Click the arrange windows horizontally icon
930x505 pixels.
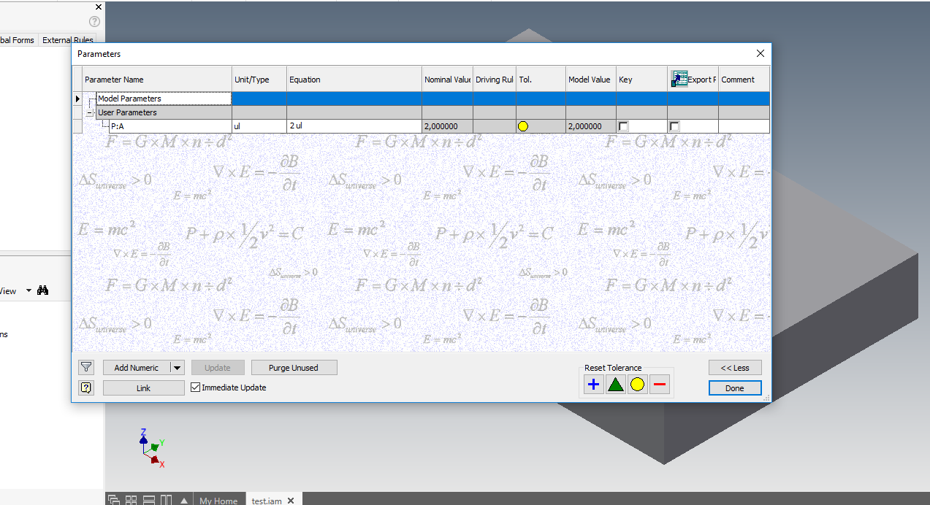[148, 498]
